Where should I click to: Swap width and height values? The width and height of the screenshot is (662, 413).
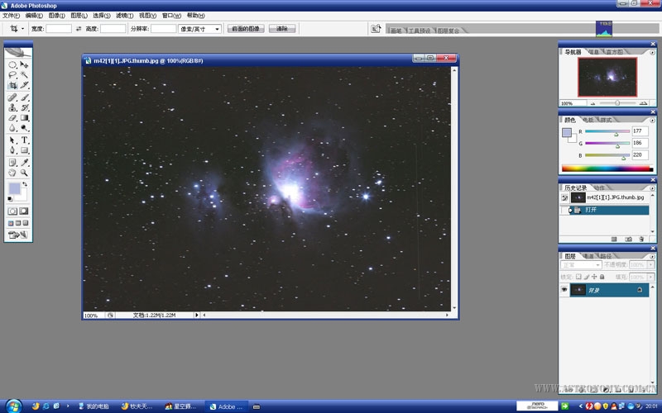pos(79,29)
